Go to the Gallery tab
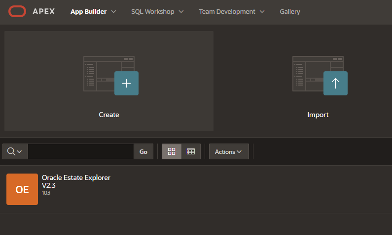 click(290, 12)
